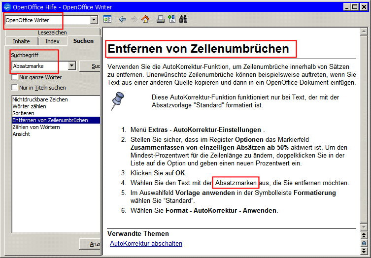Switch to the Index tab
The height and width of the screenshot is (258, 371).
tap(52, 41)
